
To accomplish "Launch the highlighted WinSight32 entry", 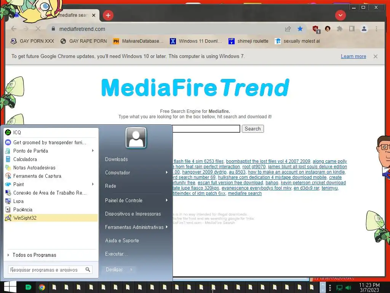I will [x=51, y=218].
